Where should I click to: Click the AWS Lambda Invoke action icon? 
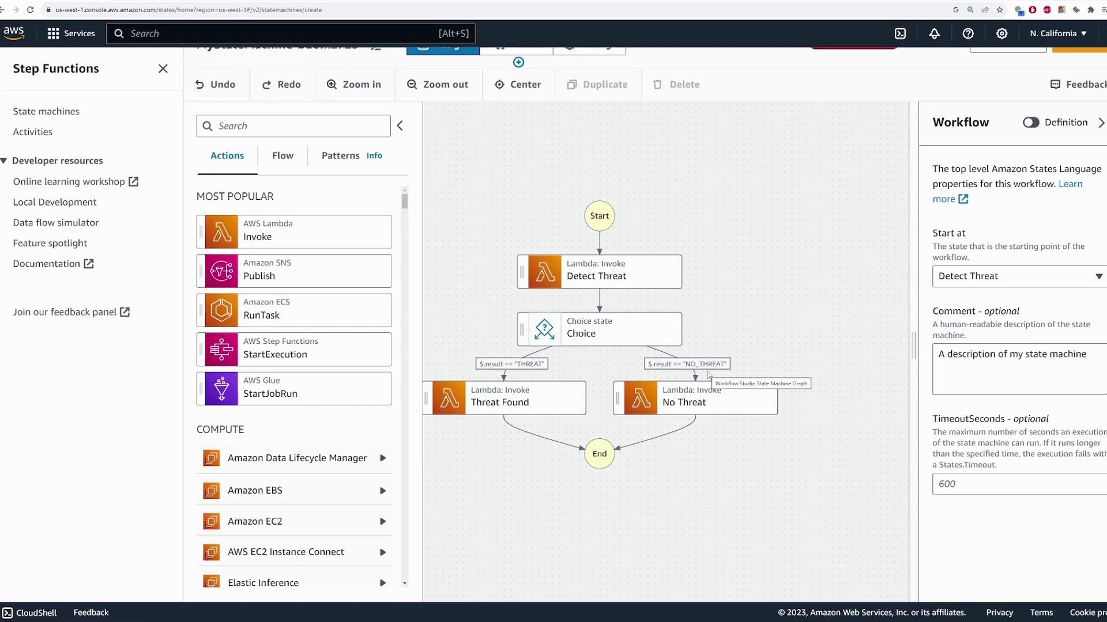[221, 232]
